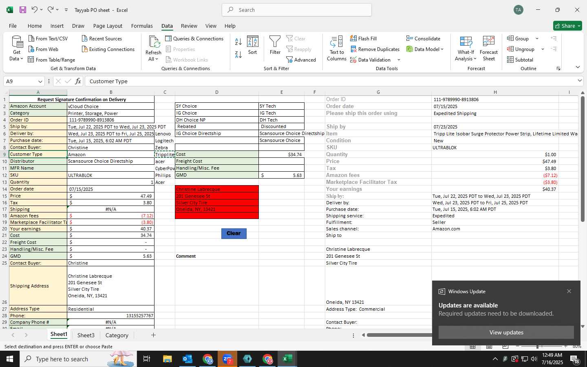Image resolution: width=587 pixels, height=367 pixels.
Task: Open File Explorer from taskbar
Action: point(168,359)
